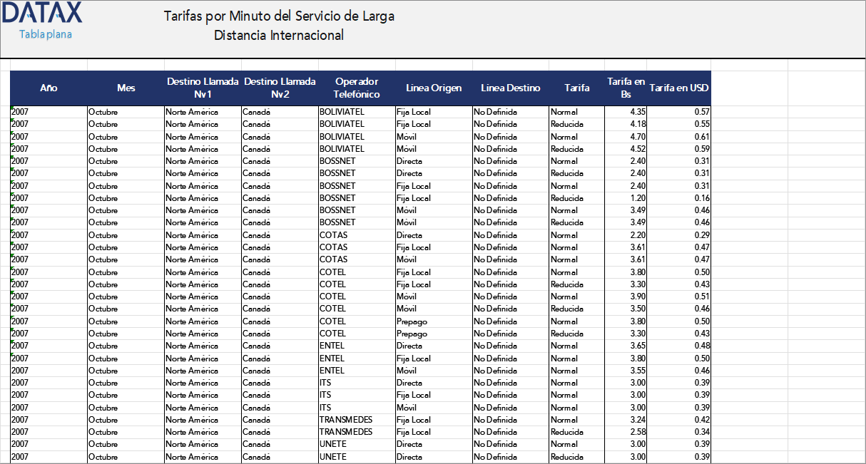Select 'Reducida' in the TRANSMEDES row
Image resolution: width=866 pixels, height=464 pixels.
tap(576, 432)
